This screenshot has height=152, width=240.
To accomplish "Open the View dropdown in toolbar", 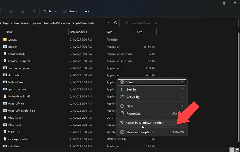I will point(70,11).
